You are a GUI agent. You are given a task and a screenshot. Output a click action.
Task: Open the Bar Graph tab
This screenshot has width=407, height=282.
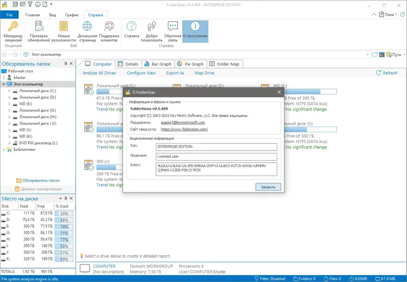click(x=158, y=64)
